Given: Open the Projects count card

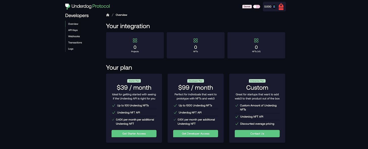Looking at the screenshot, I should click(135, 45).
